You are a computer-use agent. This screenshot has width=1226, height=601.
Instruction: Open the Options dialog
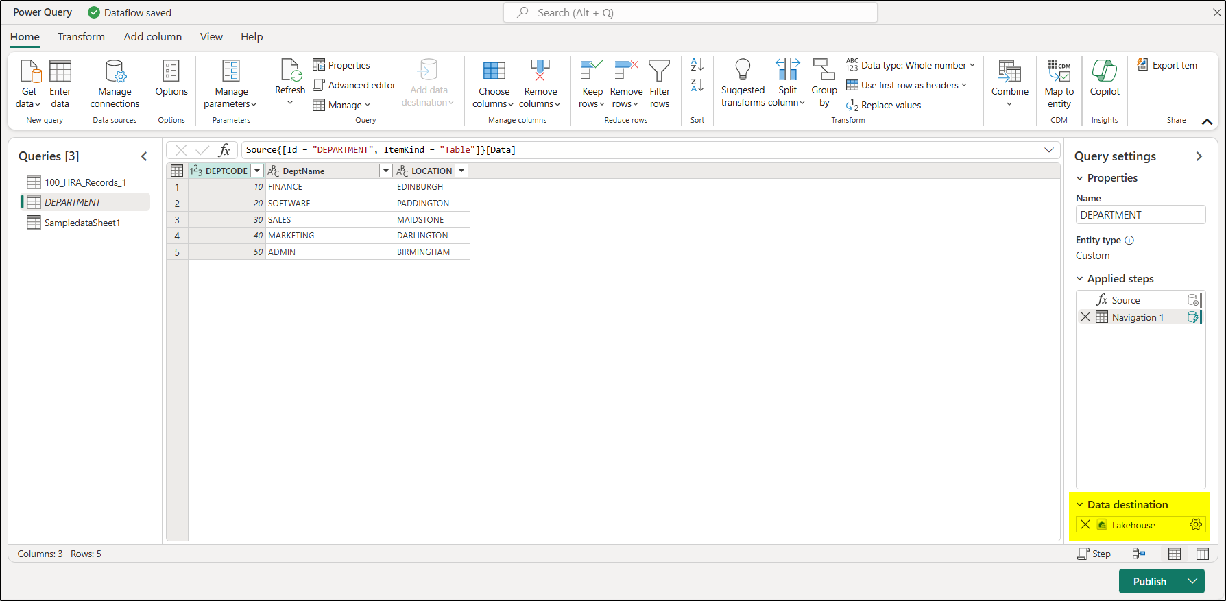point(171,78)
